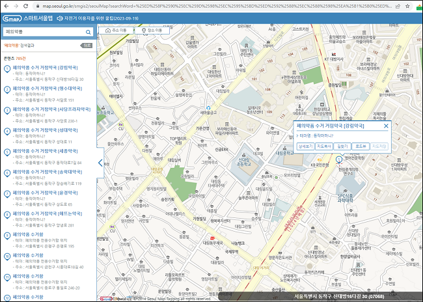Image resolution: width=423 pixels, height=302 pixels.
Task: Click 지도복사 in the popup
Action: click(x=323, y=146)
